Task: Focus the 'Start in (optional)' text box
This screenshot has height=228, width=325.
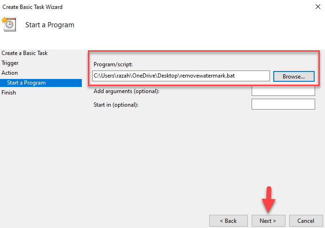Action: click(283, 104)
